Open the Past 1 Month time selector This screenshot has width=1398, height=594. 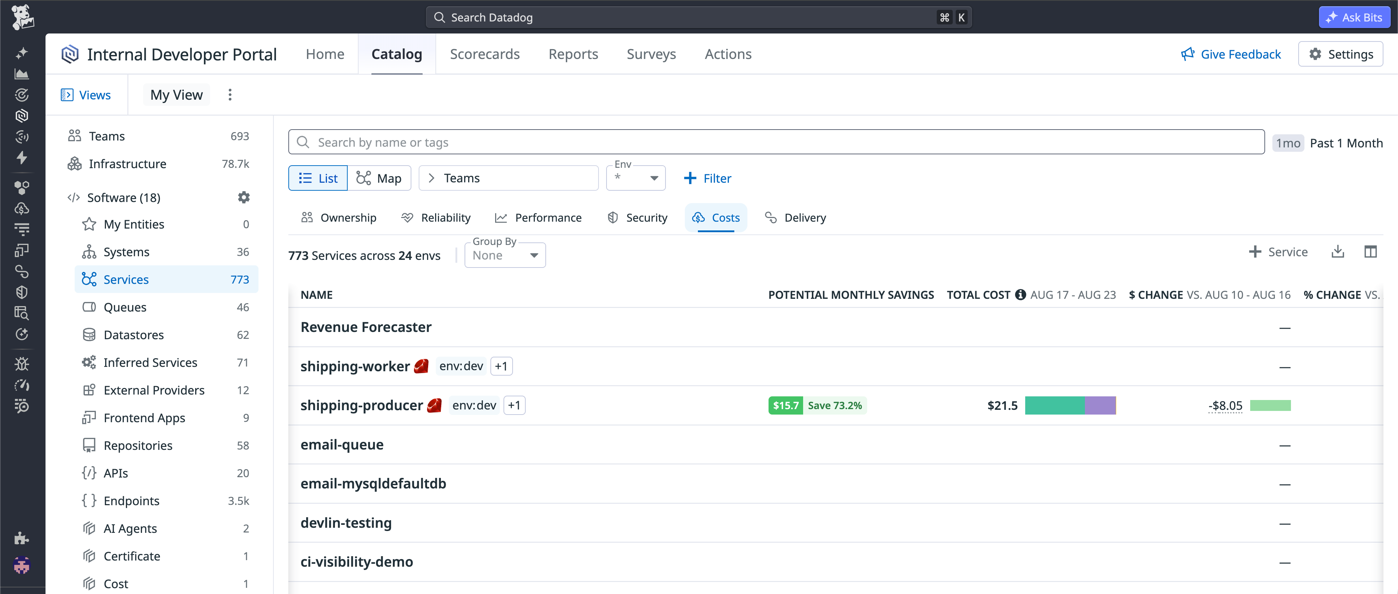tap(1327, 143)
